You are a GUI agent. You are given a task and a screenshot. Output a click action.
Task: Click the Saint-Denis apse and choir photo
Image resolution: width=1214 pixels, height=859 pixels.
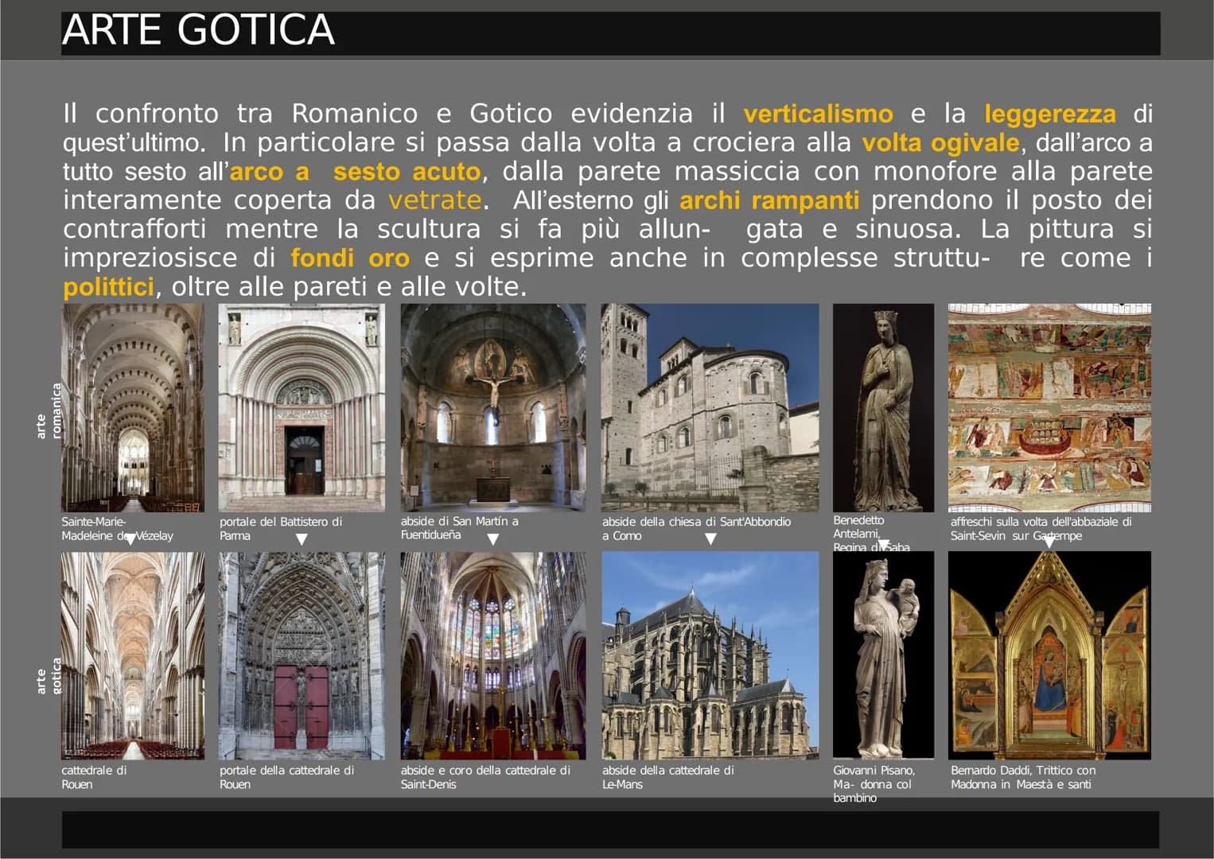493,655
